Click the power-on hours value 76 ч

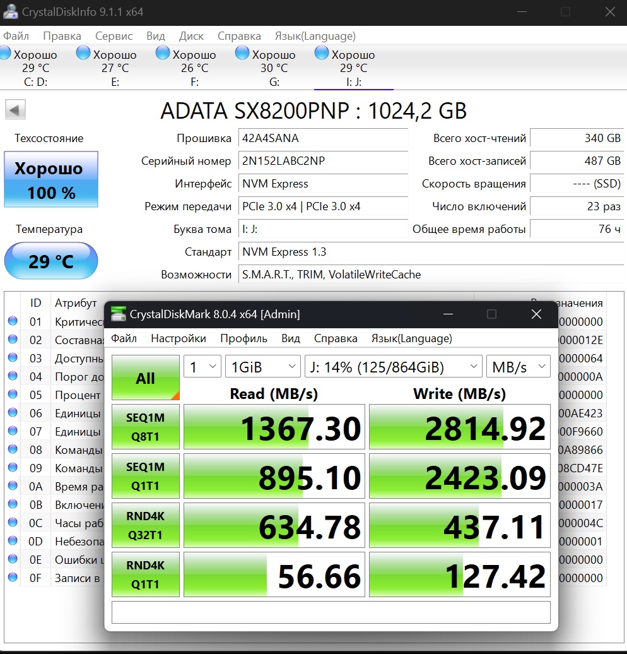point(577,229)
